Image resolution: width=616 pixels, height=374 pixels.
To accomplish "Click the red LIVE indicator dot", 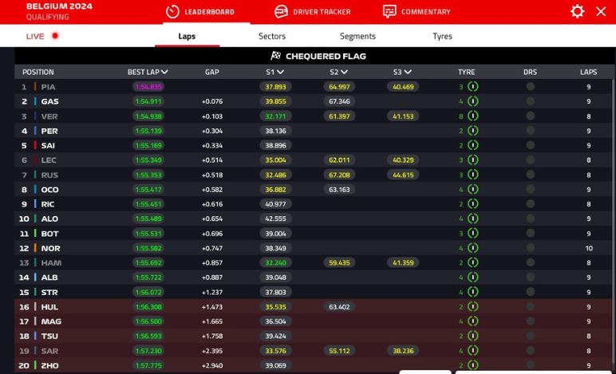I will tap(55, 36).
